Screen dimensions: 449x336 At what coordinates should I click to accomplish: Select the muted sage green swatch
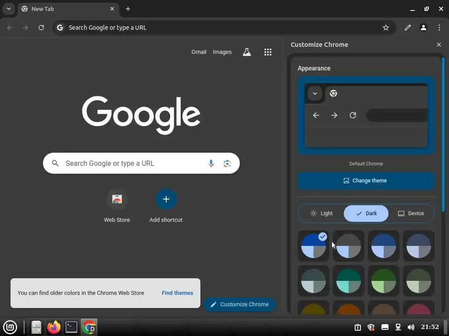pyautogui.click(x=418, y=281)
